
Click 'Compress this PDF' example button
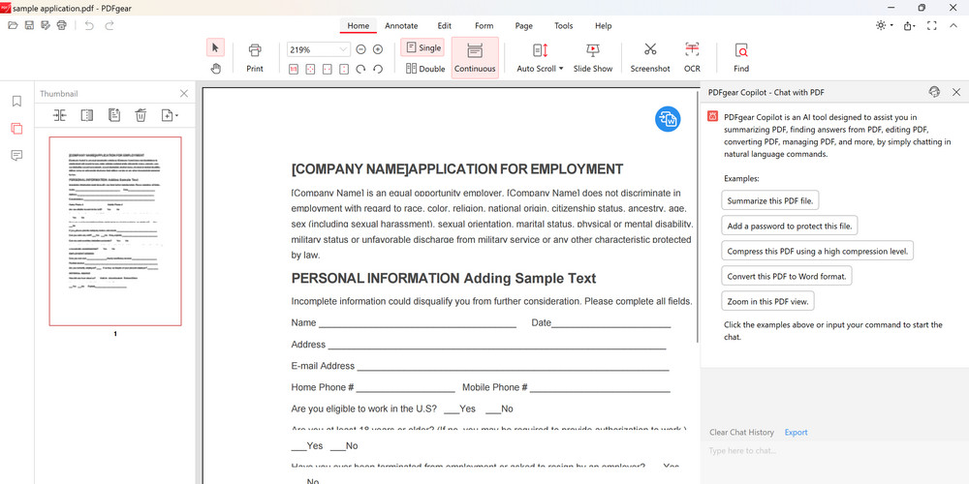818,252
